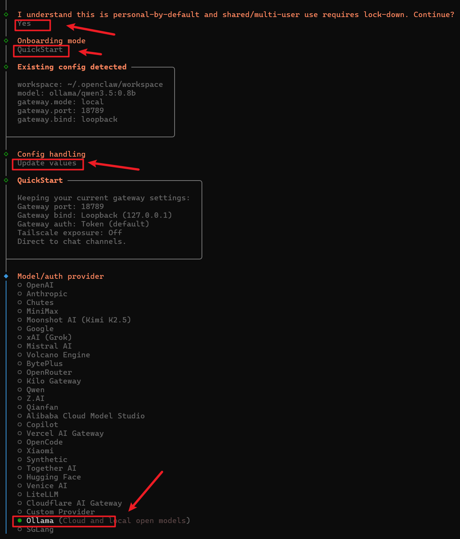460x539 pixels.
Task: Click the 'Config handling' prompt heading
Action: click(x=52, y=154)
